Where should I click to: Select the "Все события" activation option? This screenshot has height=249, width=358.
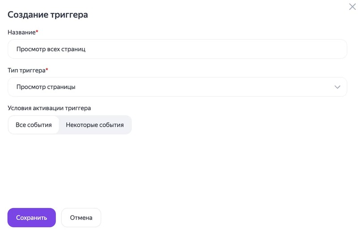pyautogui.click(x=34, y=125)
